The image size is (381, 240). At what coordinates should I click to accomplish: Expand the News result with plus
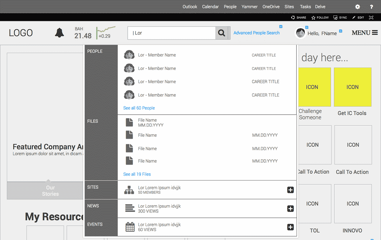click(x=290, y=209)
